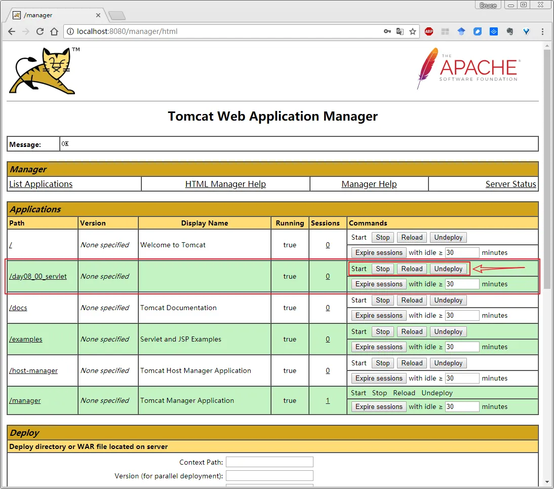This screenshot has width=554, height=489.
Task: Open the saved password key icon
Action: coord(387,31)
